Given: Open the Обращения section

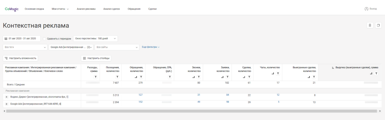Looking at the screenshot, I should click(134, 9).
